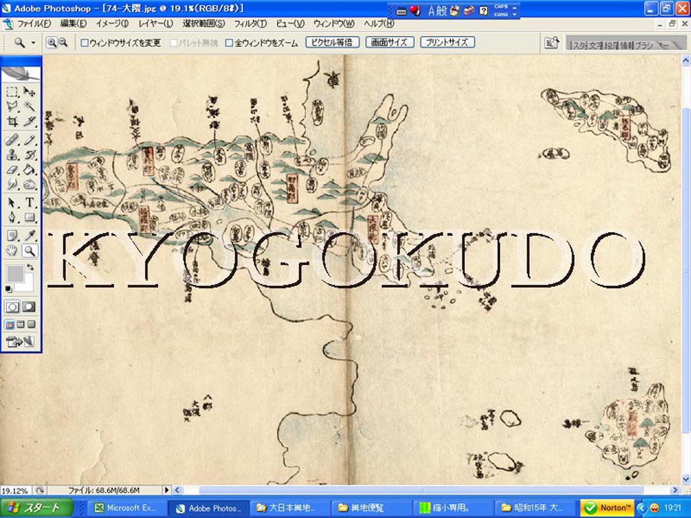Open the Zoom tool preset picker arrow
The width and height of the screenshot is (691, 518).
coord(34,43)
